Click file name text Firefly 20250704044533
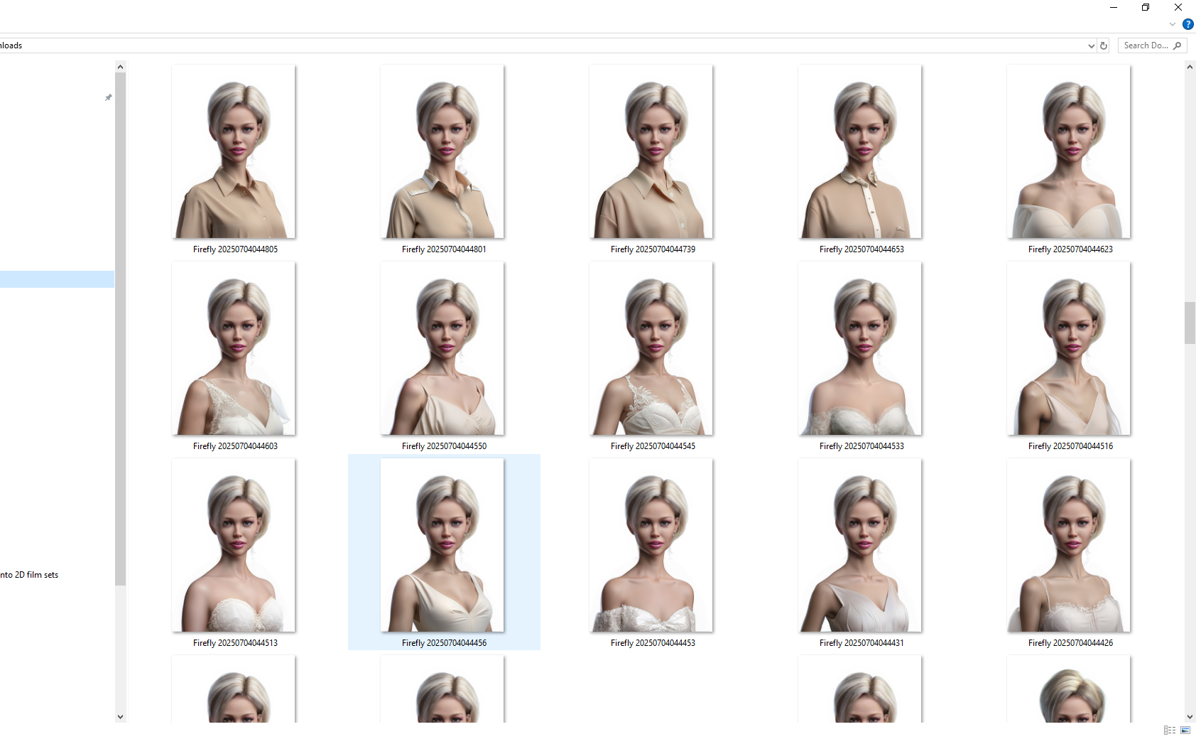1196x739 pixels. [861, 446]
